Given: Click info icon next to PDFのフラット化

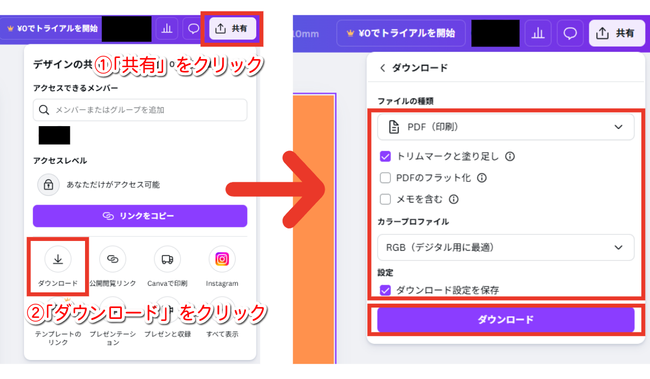Looking at the screenshot, I should 482,178.
